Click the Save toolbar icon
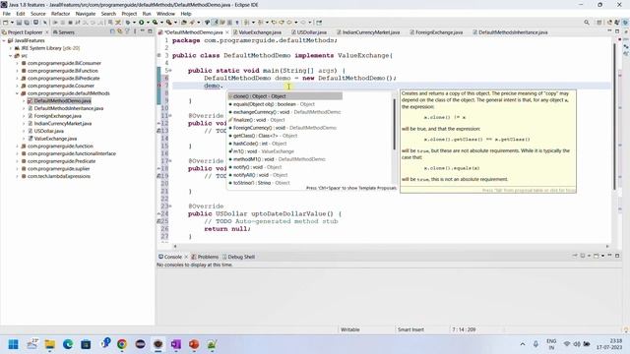The height and width of the screenshot is (354, 630). (19, 23)
